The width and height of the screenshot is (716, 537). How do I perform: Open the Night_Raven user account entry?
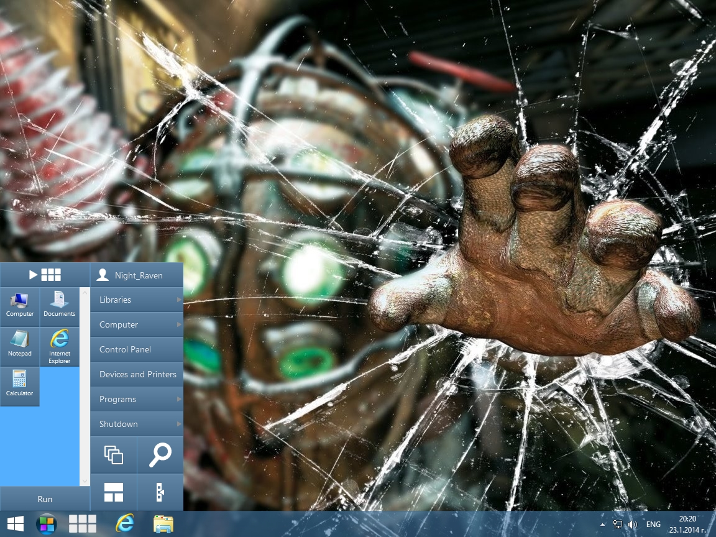pos(137,275)
